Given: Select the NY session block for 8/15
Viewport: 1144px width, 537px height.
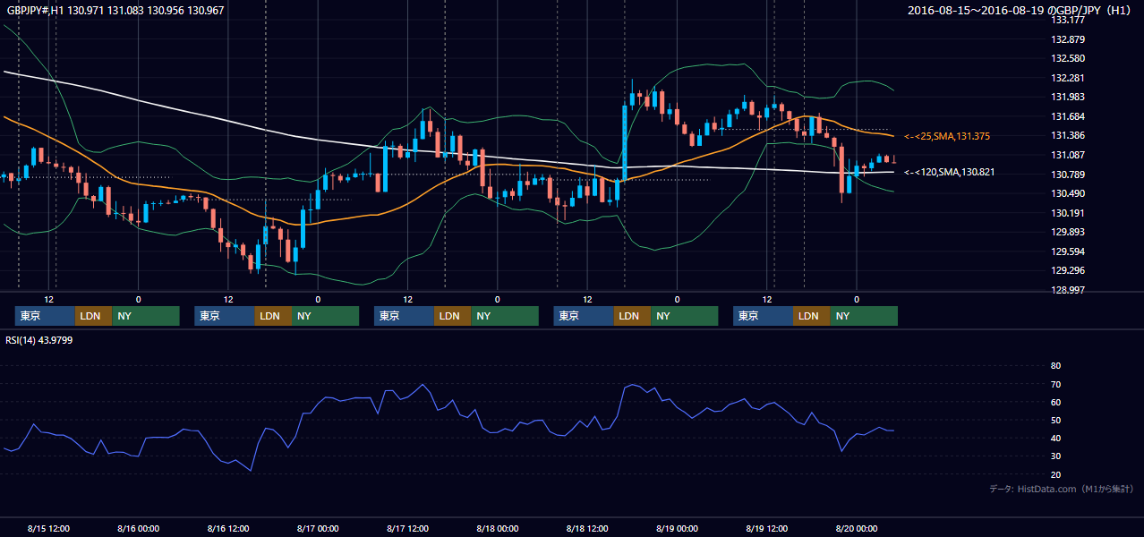Looking at the screenshot, I should pos(146,316).
